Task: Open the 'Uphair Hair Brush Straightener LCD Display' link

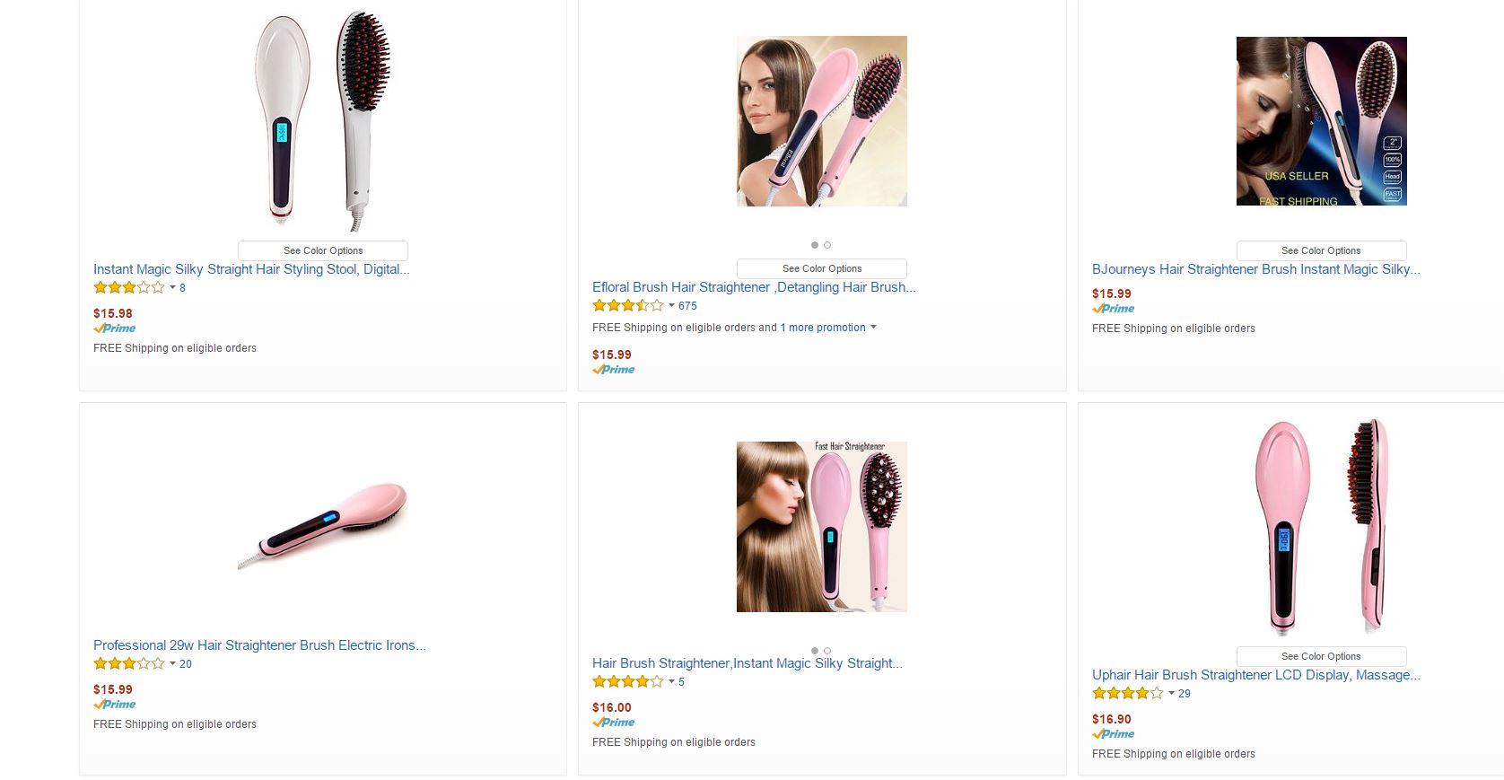Action: click(1255, 675)
